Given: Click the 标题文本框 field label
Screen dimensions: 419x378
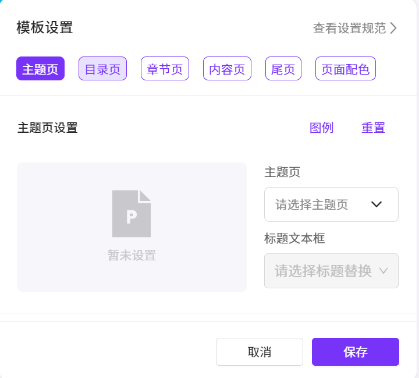Looking at the screenshot, I should click(x=294, y=238).
